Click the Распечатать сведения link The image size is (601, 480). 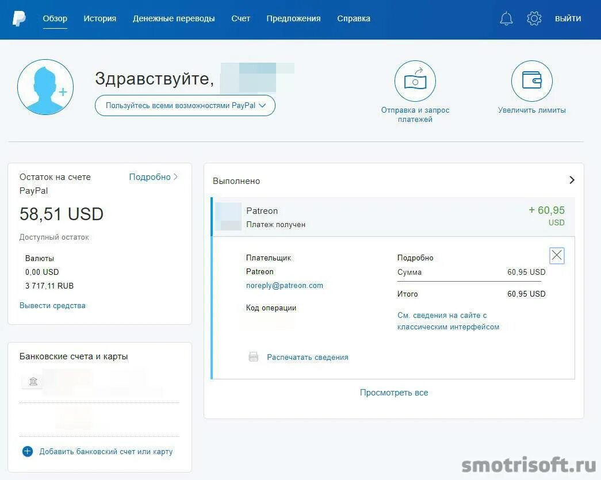point(307,357)
